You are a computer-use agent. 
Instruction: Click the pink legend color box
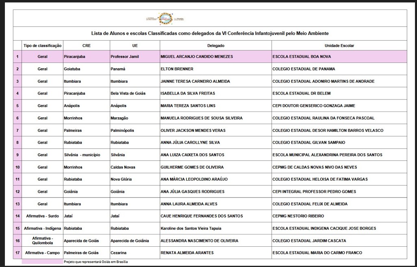coord(42,262)
